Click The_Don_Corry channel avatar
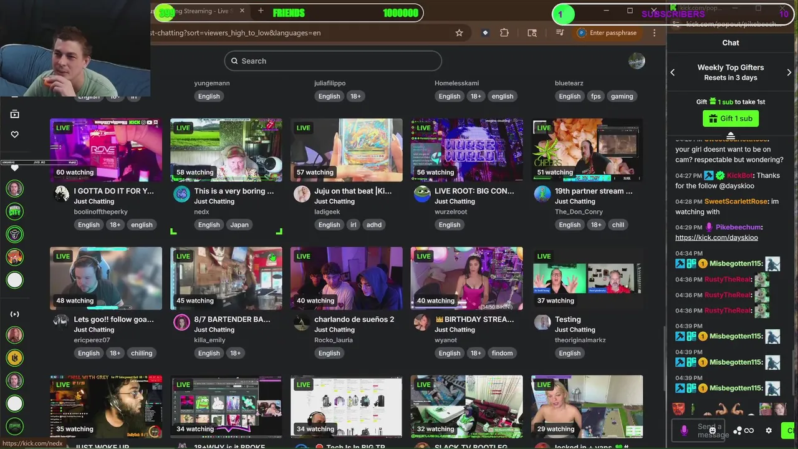This screenshot has height=449, width=798. [x=542, y=194]
